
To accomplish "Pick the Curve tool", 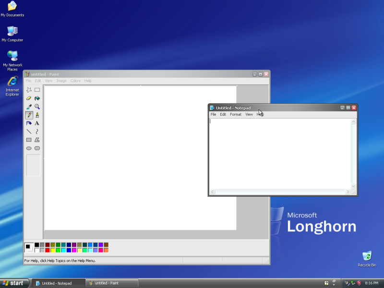I will click(x=37, y=132).
